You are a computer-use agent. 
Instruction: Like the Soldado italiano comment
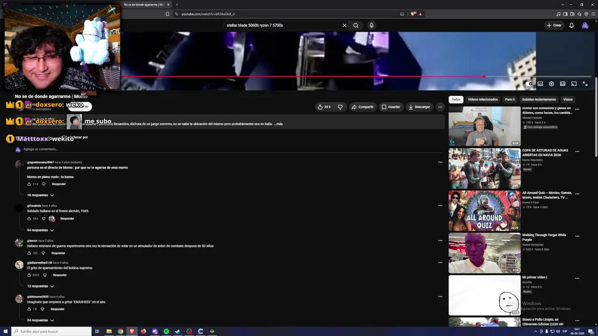[29, 218]
